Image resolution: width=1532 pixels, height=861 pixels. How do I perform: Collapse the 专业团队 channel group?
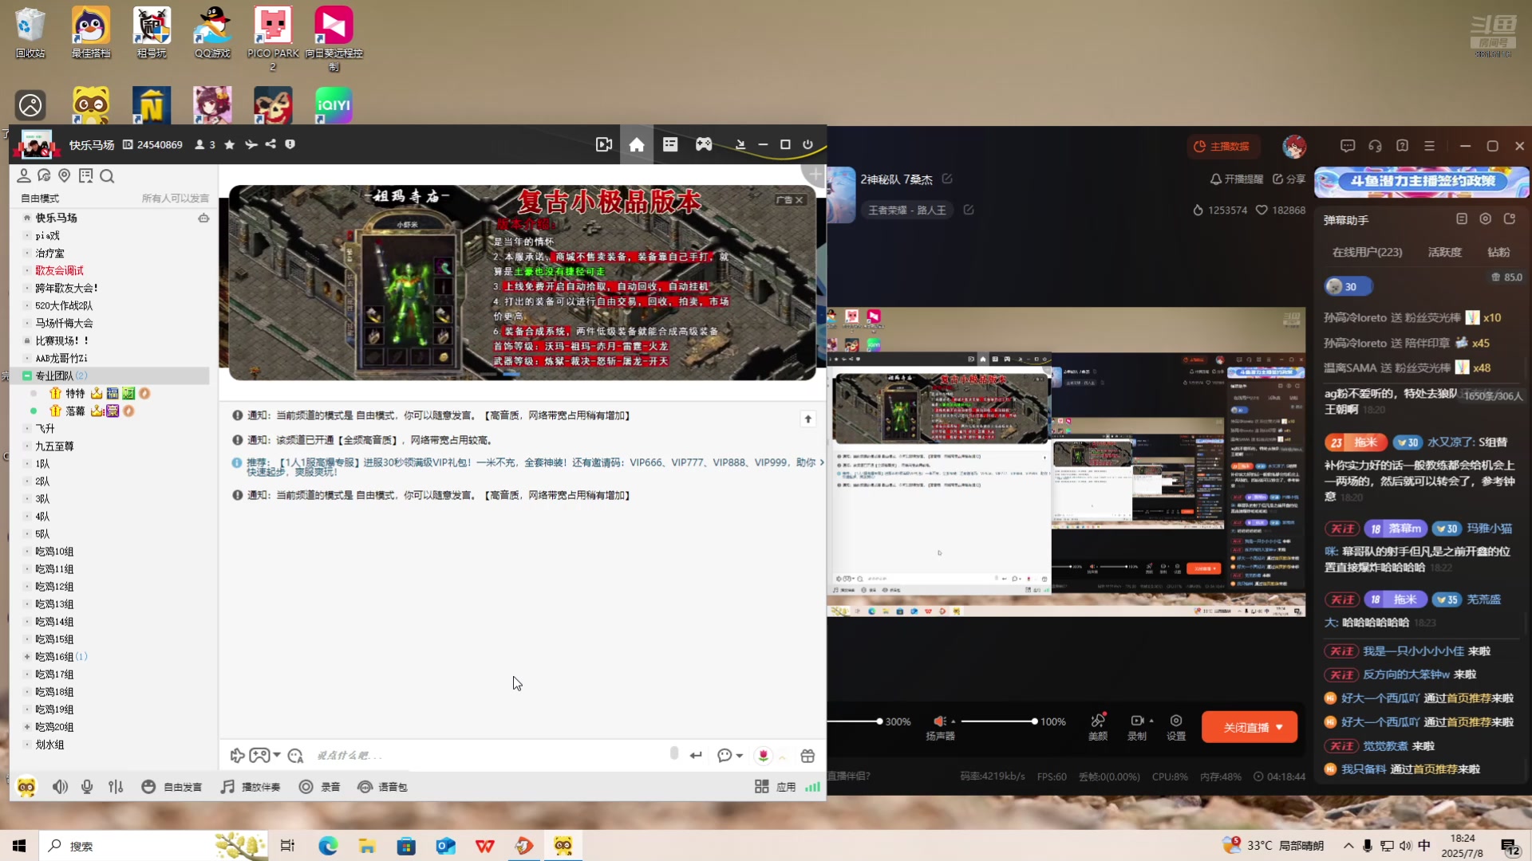26,375
